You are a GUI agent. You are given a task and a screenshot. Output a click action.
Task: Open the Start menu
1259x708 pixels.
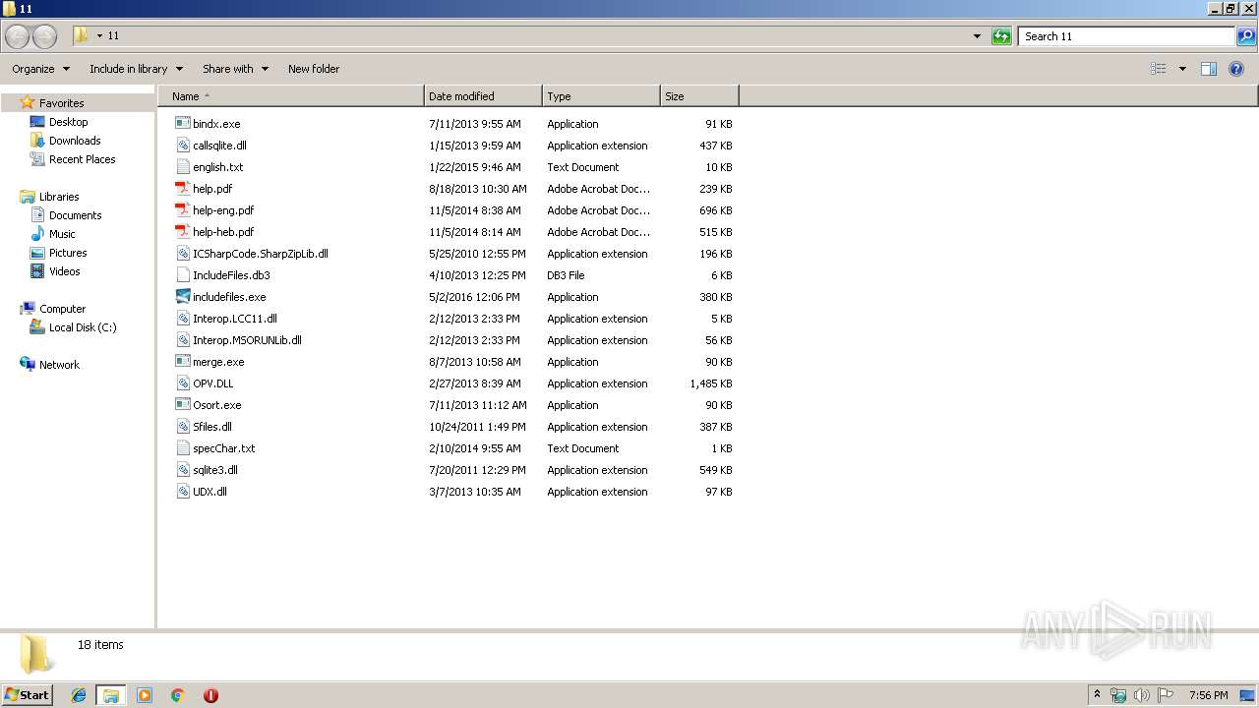28,695
